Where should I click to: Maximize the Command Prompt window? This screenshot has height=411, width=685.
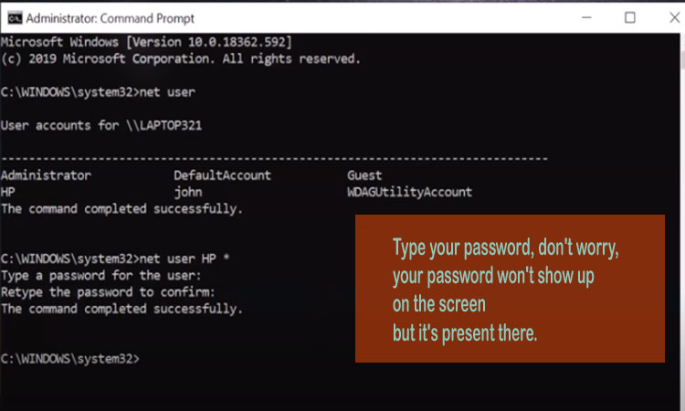click(630, 17)
